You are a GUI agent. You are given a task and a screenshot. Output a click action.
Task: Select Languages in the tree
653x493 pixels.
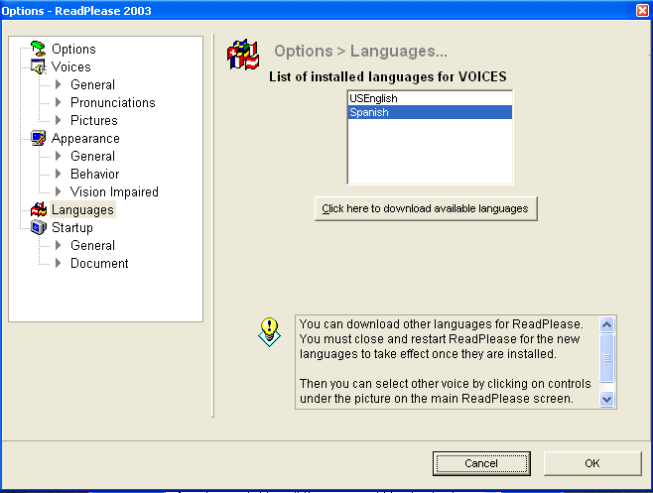[x=82, y=210]
